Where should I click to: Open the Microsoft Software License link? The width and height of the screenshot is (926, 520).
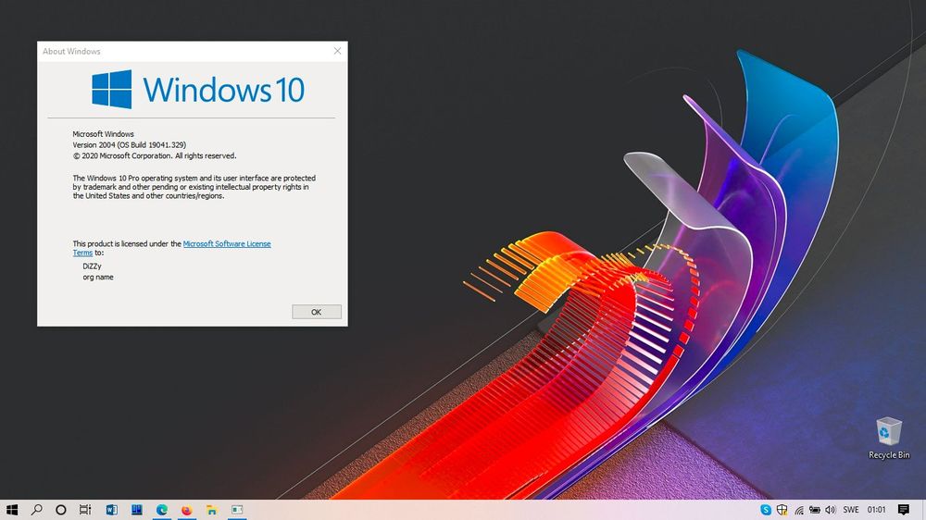(227, 243)
